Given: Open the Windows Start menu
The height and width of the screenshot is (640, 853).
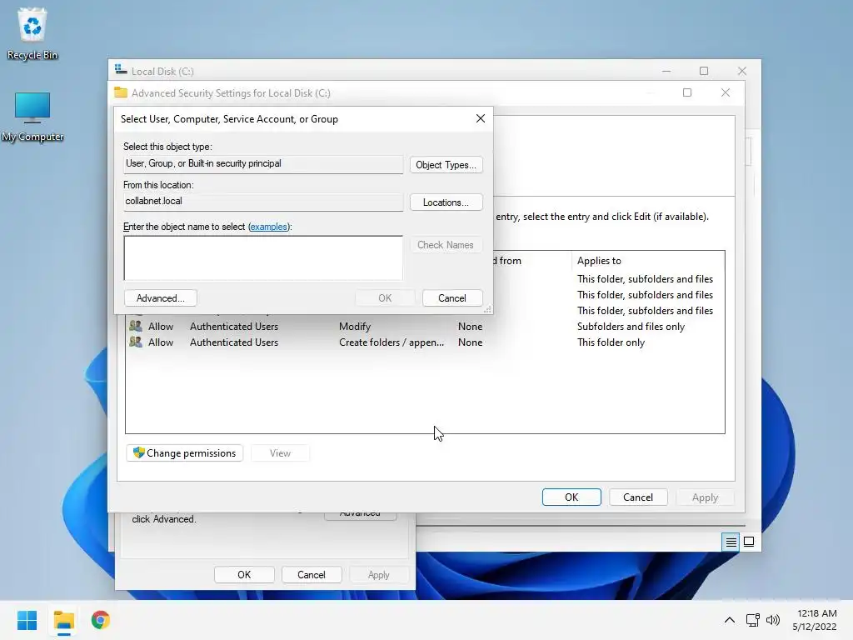Looking at the screenshot, I should pyautogui.click(x=27, y=620).
